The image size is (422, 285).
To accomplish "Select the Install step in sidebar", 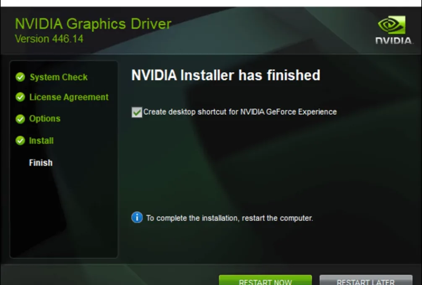I will [41, 141].
